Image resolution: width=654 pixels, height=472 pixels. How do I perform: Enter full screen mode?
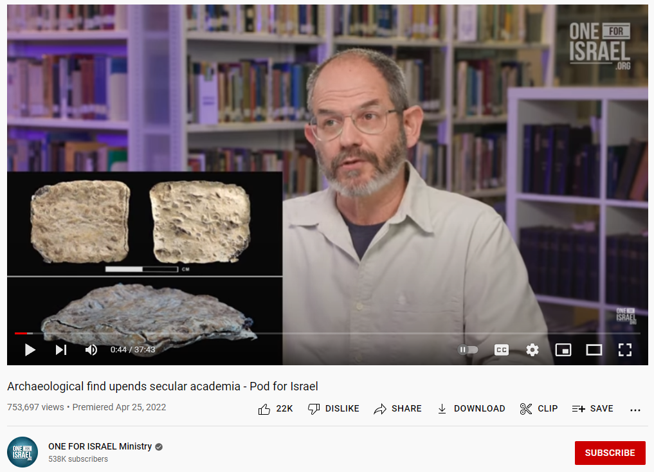click(x=625, y=350)
